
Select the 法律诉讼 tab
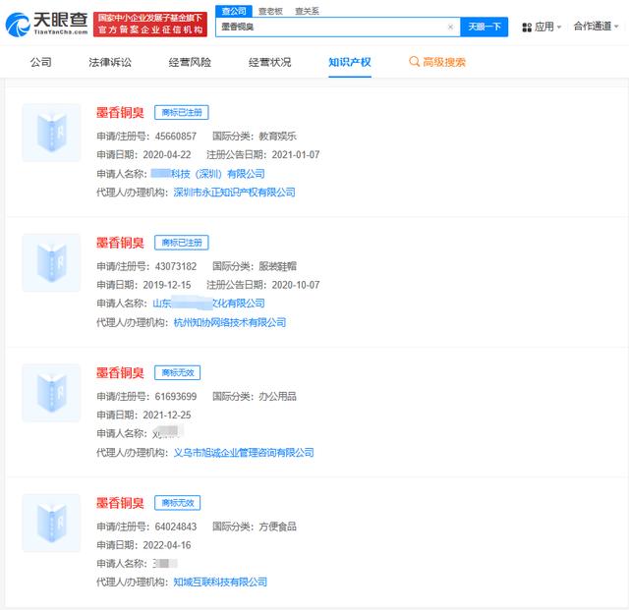click(110, 62)
